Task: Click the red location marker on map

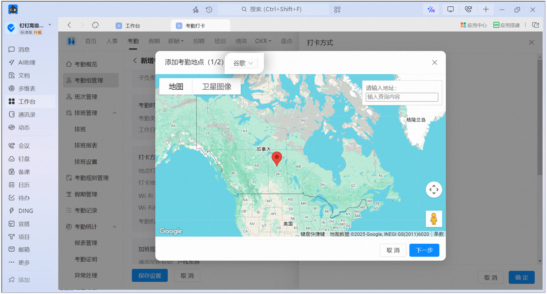Action: (x=276, y=159)
